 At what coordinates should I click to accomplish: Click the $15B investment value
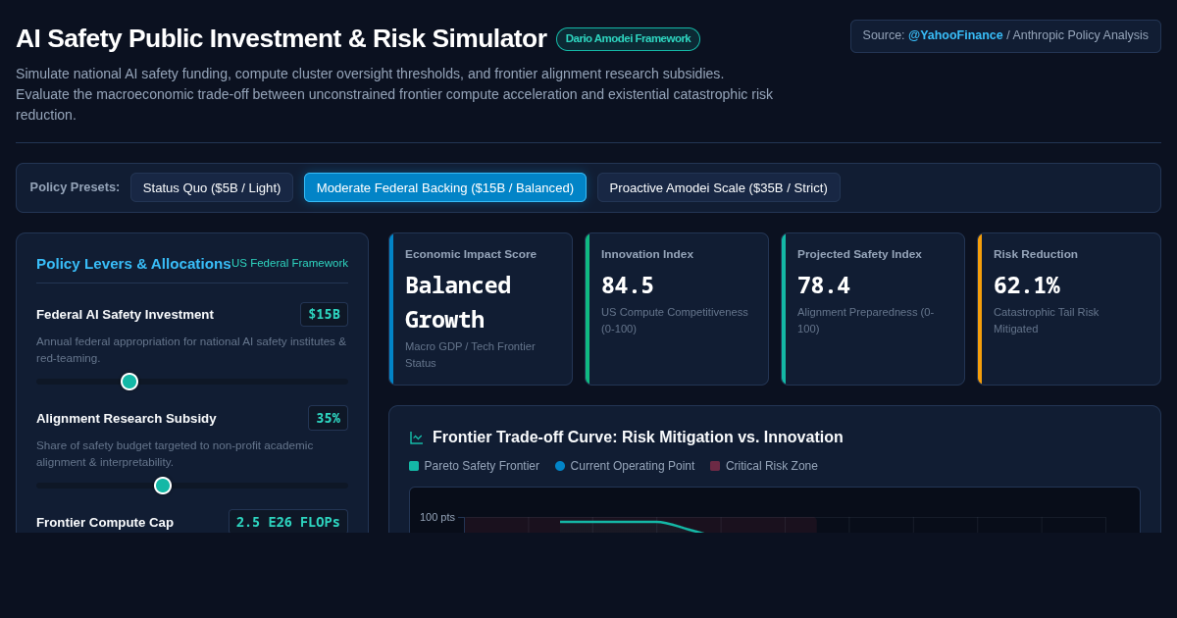[x=324, y=314]
